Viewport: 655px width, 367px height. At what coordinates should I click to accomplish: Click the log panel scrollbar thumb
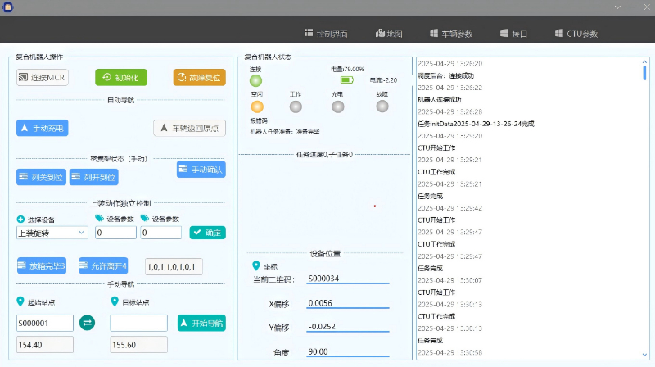pos(644,72)
